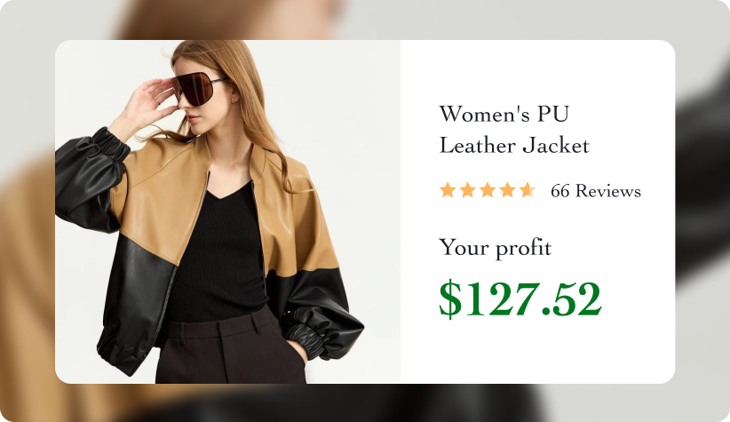Screen dimensions: 730x422
Task: Click the word Reviews next to the stars
Action: click(x=608, y=191)
